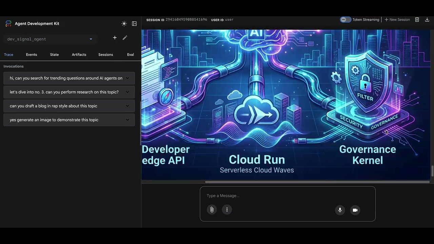Click the delete session trash icon
Screen dimensions: 434x244
[x=417, y=20]
